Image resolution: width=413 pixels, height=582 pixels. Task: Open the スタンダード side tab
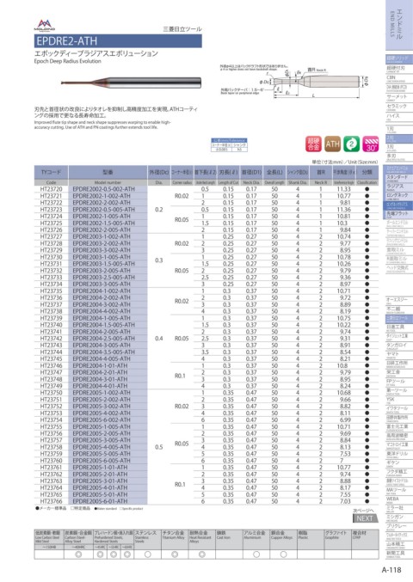399,178
